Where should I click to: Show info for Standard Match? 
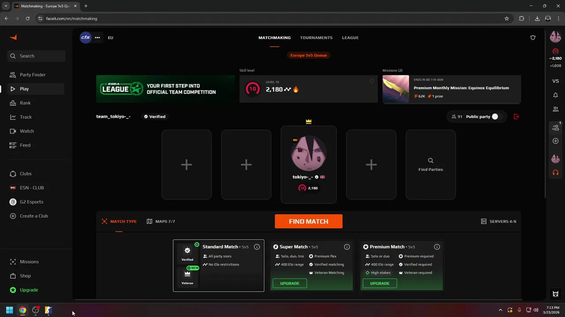[257, 247]
